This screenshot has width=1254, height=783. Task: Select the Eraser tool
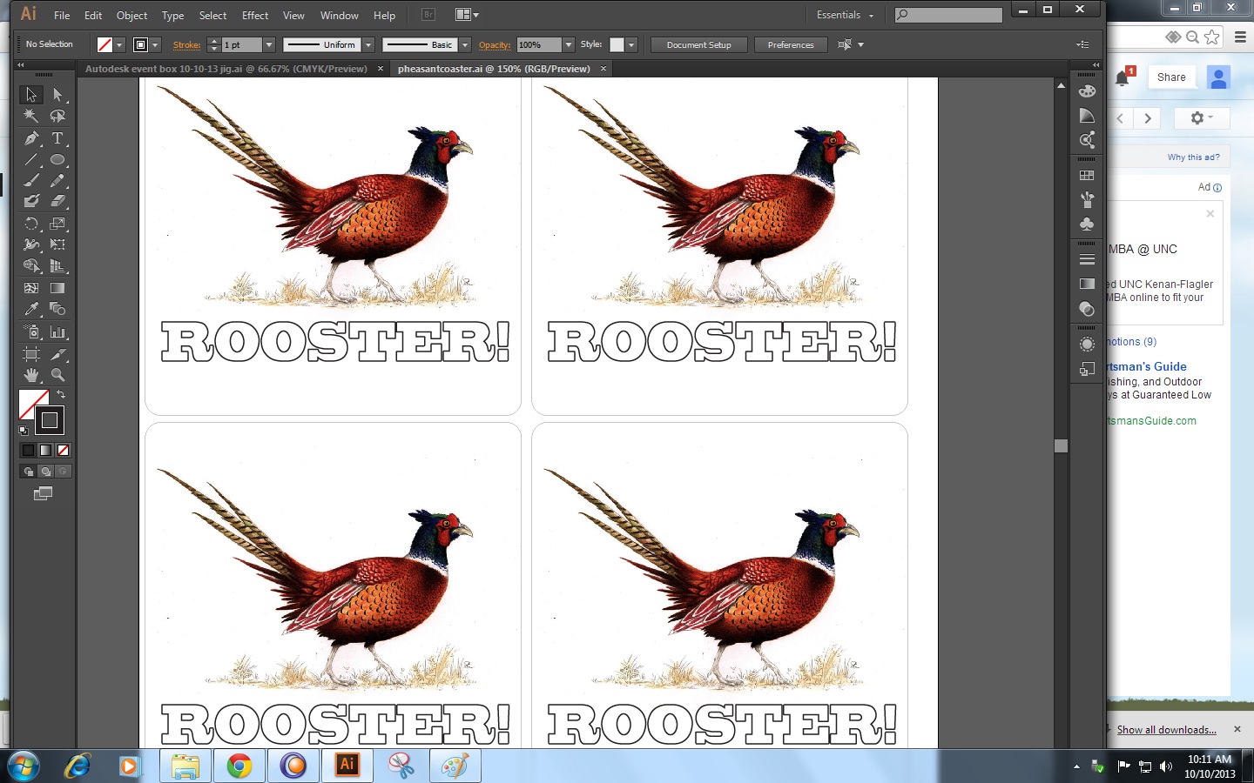click(x=57, y=201)
